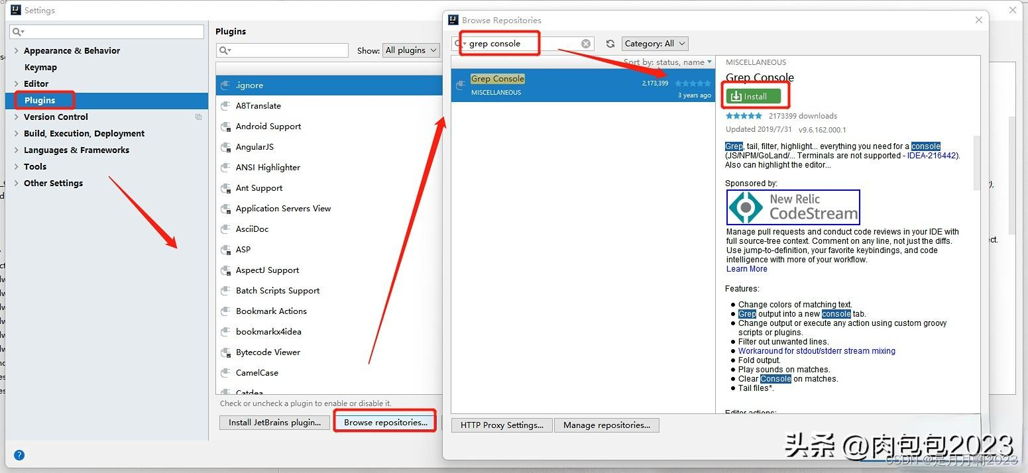
Task: Open the Show All plugins dropdown
Action: (x=411, y=50)
